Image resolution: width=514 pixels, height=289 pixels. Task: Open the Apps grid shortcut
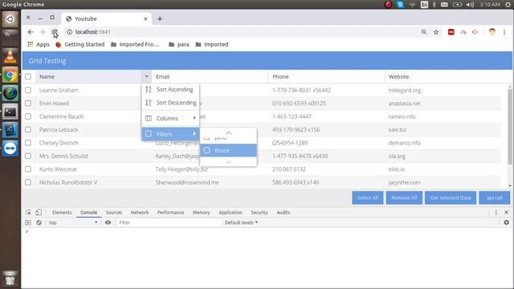tap(39, 44)
